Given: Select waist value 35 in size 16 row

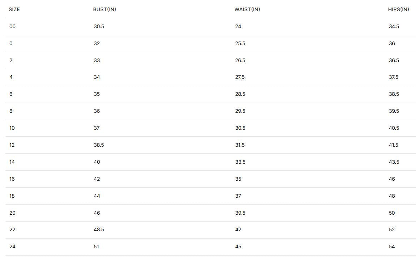Looking at the screenshot, I should coord(238,179).
